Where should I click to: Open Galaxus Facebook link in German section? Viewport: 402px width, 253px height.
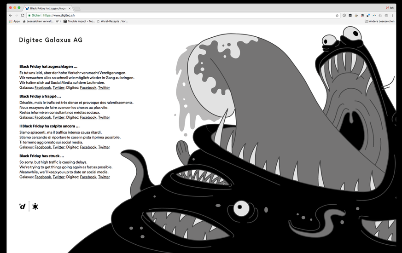pyautogui.click(x=43, y=87)
